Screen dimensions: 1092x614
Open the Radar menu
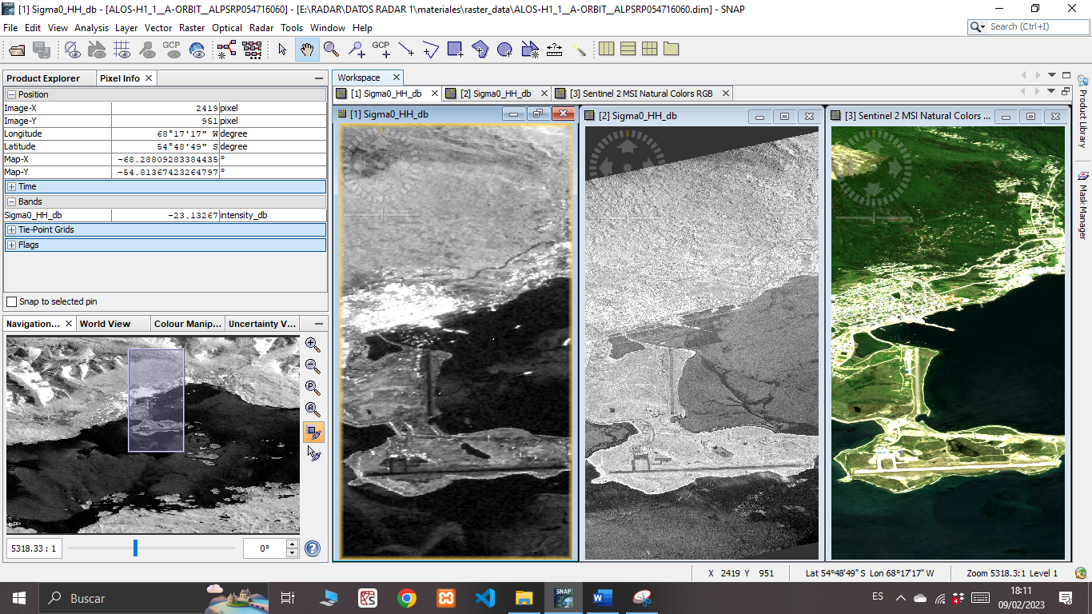click(x=261, y=27)
